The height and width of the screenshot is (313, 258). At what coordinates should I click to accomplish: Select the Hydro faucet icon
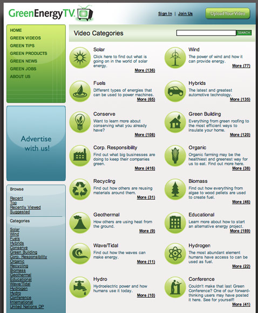click(80, 287)
